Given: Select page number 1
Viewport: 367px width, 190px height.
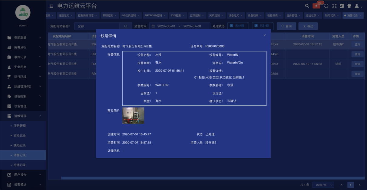Looking at the screenshot, I should click(350, 185).
